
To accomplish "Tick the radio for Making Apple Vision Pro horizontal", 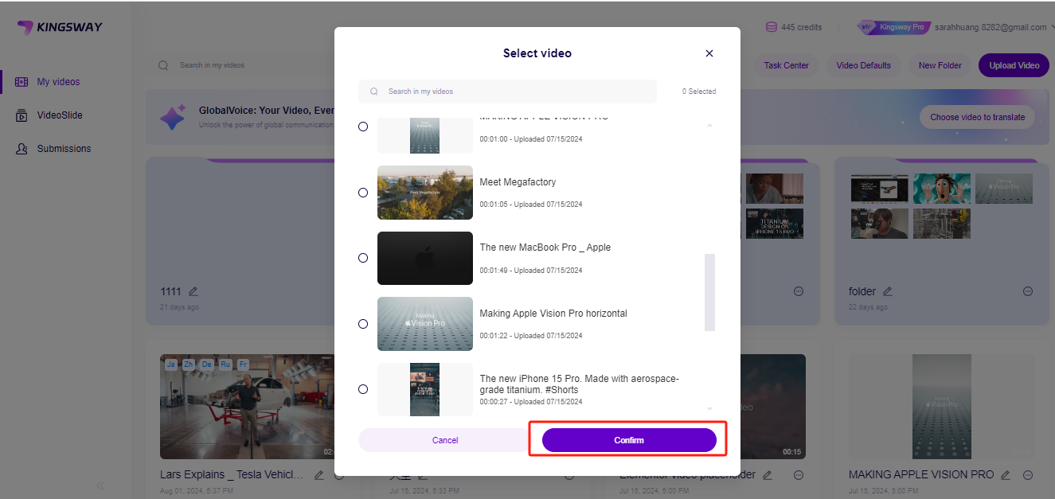I will pos(363,324).
